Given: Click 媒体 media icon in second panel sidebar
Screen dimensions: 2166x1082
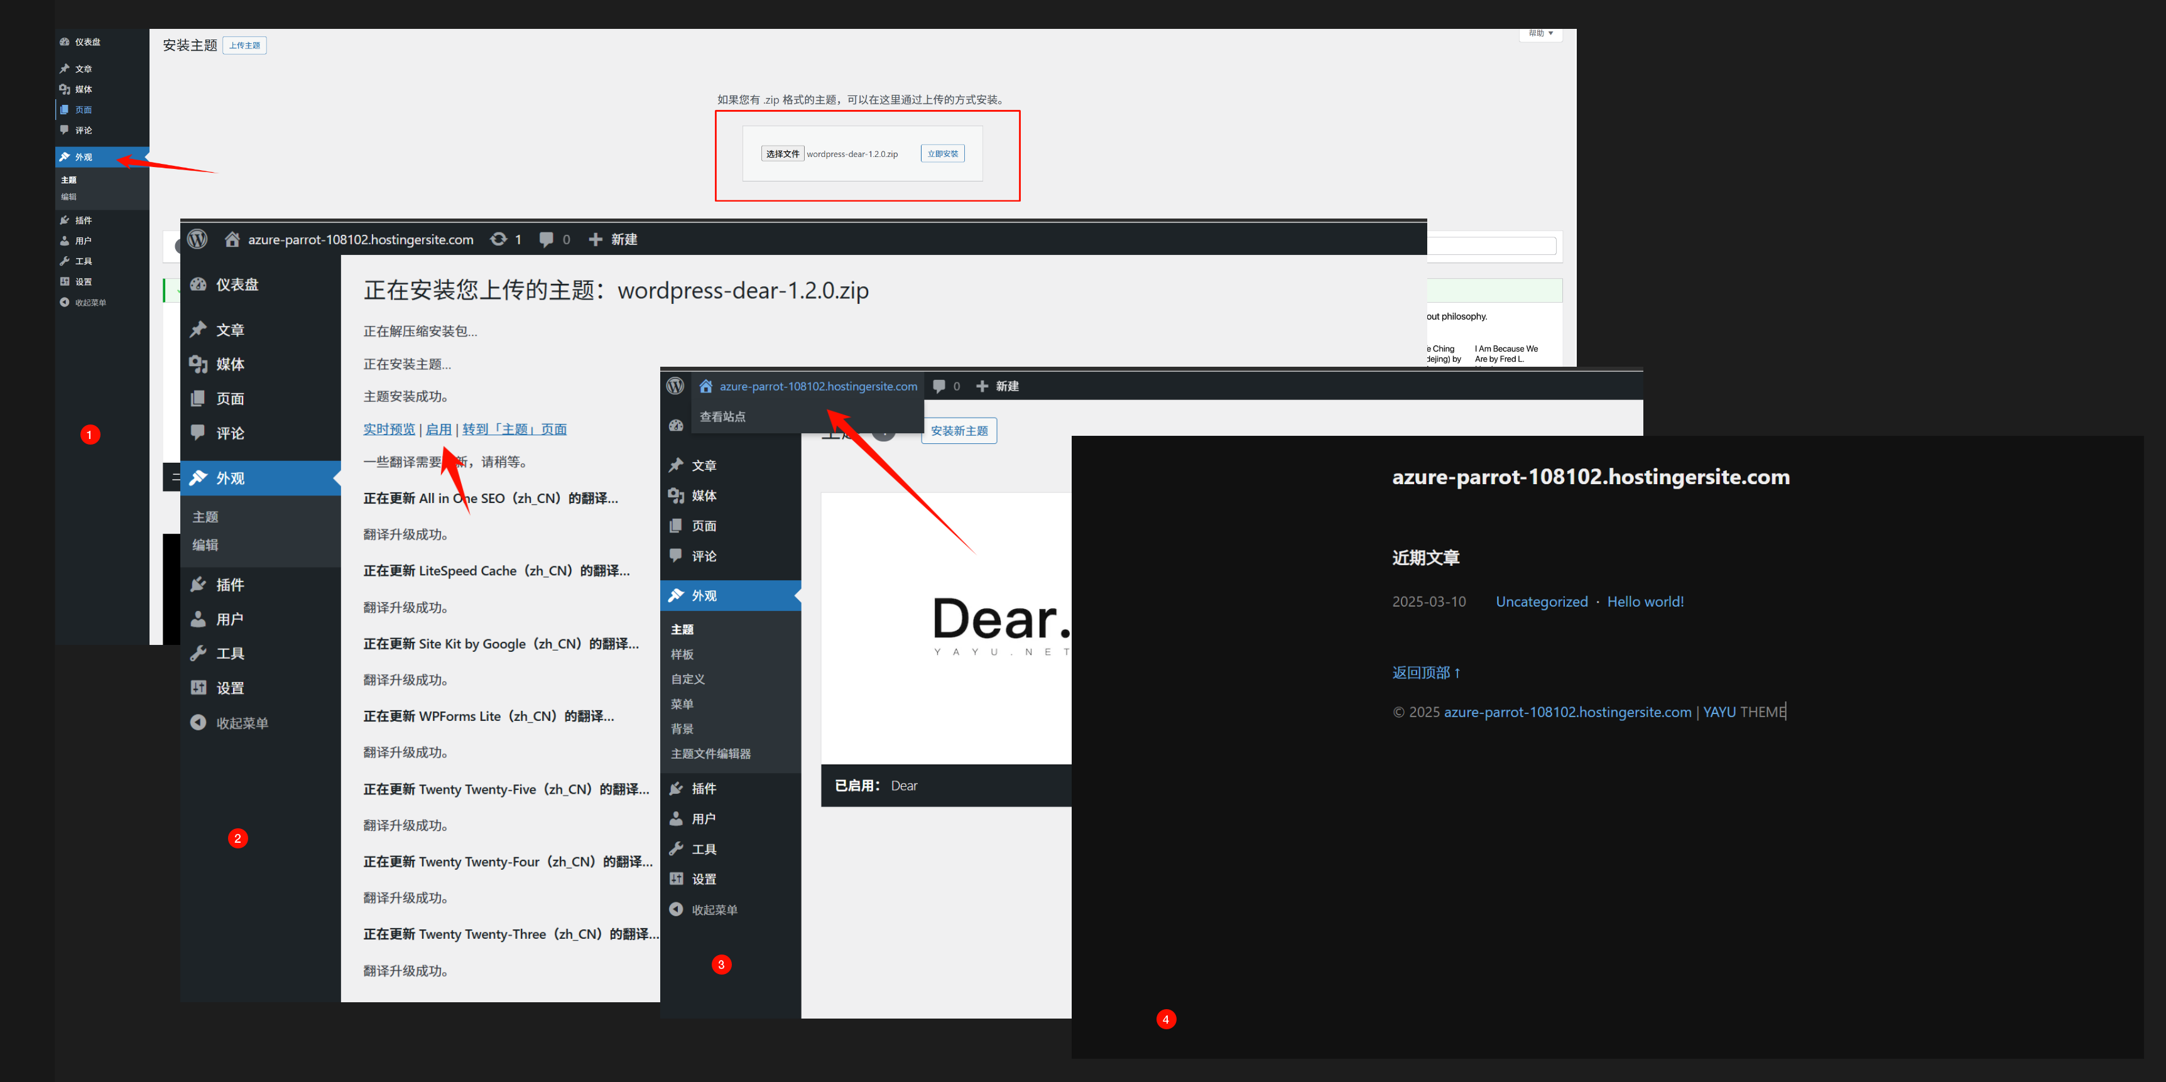Looking at the screenshot, I should point(199,364).
